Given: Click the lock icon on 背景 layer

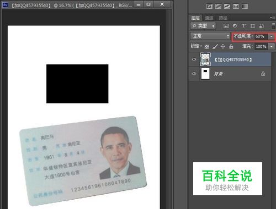Looking at the screenshot, I should tap(263, 74).
